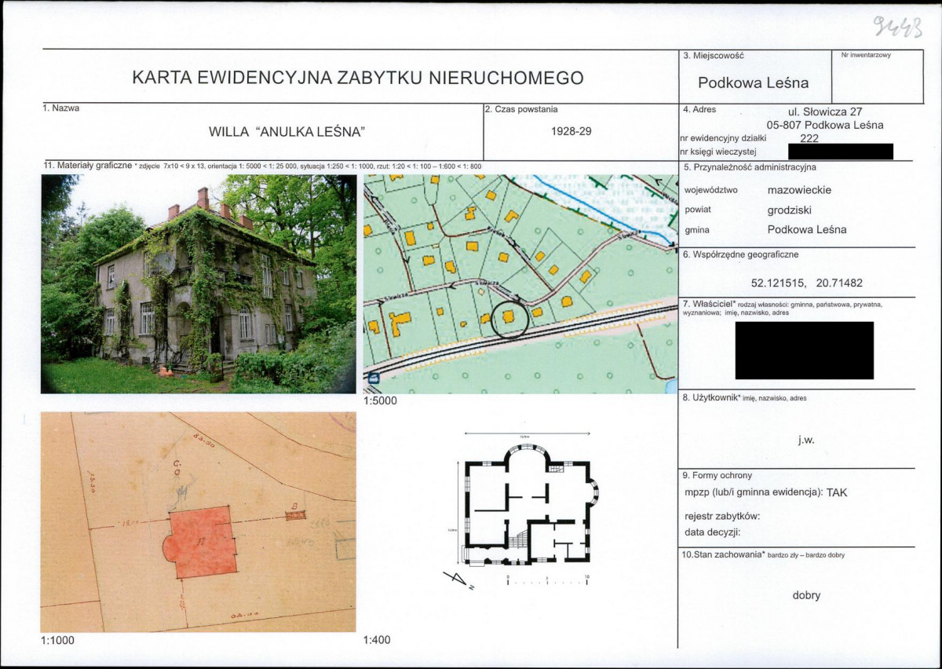Click 'Podkowa Leśna' in the Miejscowość field
The width and height of the screenshot is (942, 669).
[x=753, y=83]
